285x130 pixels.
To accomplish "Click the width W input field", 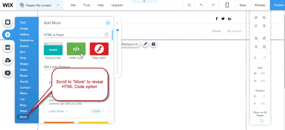I will [x=263, y=74].
